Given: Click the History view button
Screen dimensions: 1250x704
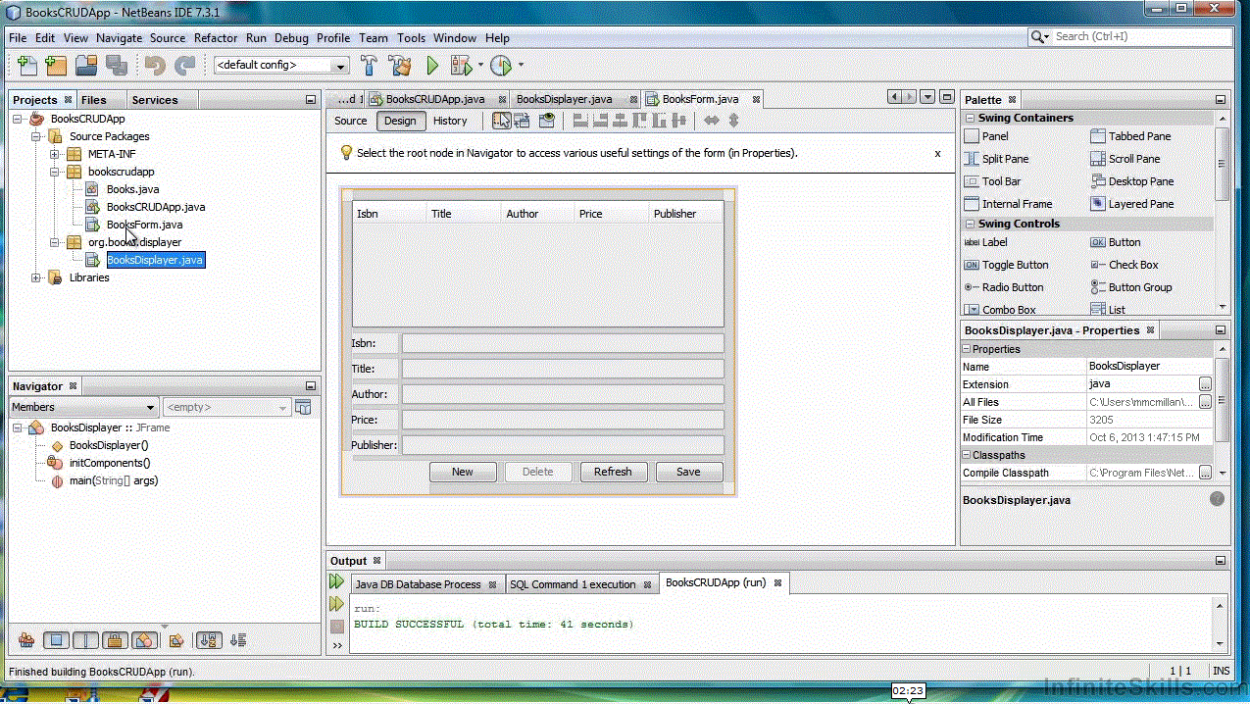Looking at the screenshot, I should (450, 121).
